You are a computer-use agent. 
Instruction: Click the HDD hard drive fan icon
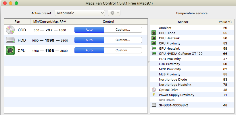tap(10, 40)
